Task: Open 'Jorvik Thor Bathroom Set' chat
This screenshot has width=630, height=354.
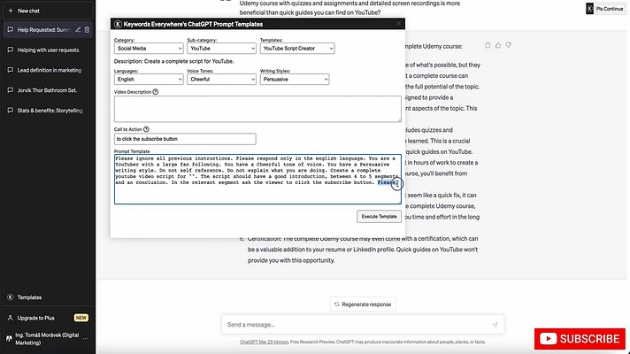Action: (x=48, y=90)
